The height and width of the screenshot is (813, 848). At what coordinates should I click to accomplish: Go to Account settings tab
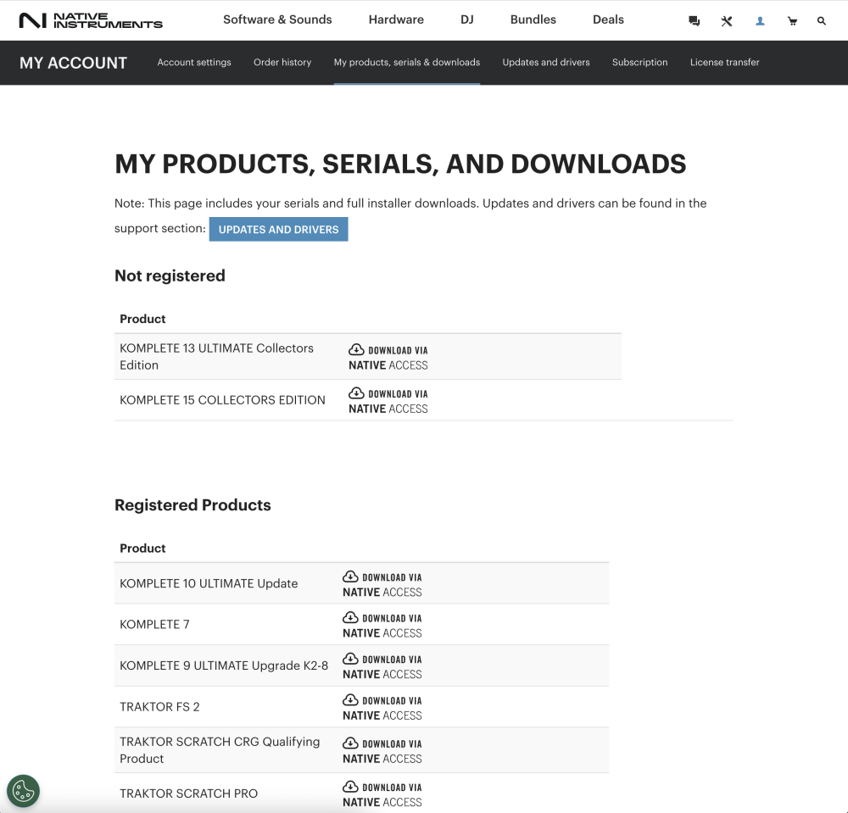194,62
